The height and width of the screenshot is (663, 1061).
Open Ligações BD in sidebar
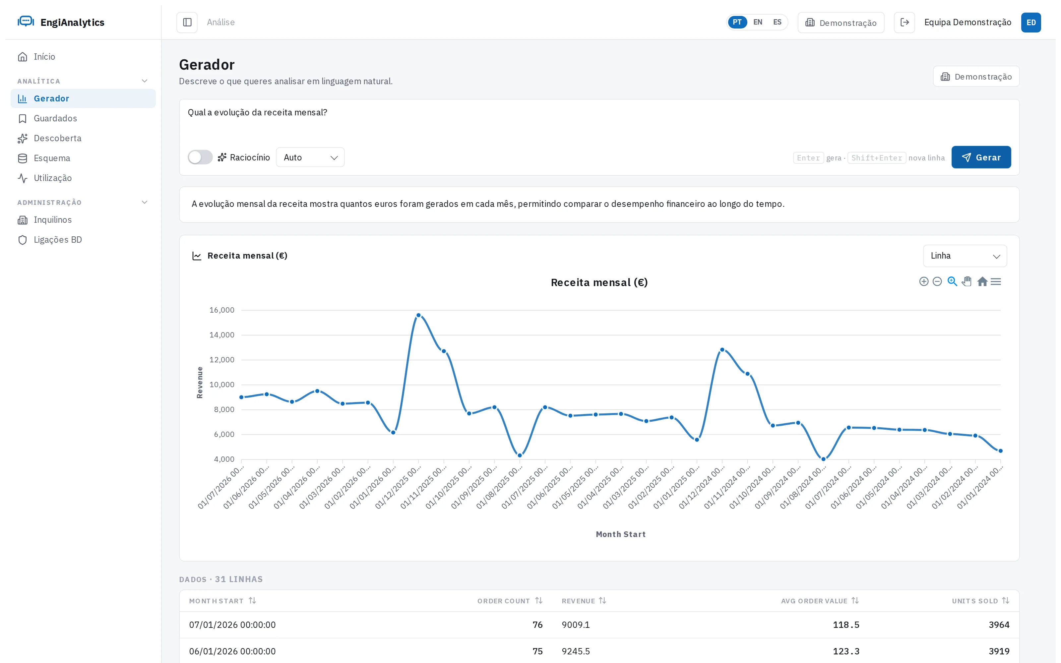(83, 240)
